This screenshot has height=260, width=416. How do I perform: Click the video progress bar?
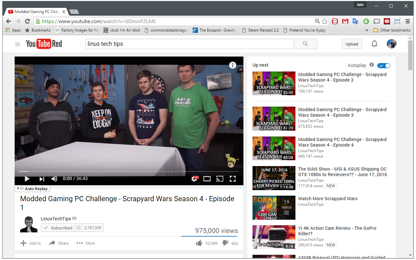pyautogui.click(x=129, y=171)
